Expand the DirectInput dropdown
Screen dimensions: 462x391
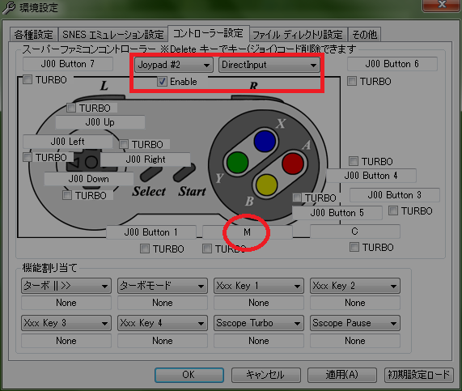(269, 65)
